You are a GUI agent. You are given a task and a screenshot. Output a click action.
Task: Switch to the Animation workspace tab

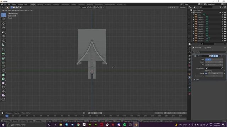[82, 5]
